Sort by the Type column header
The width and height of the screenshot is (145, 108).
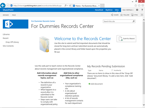(x=89, y=71)
